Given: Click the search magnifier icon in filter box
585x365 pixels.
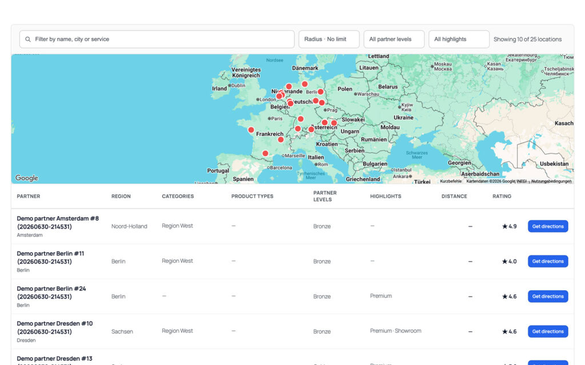Looking at the screenshot, I should pos(28,39).
